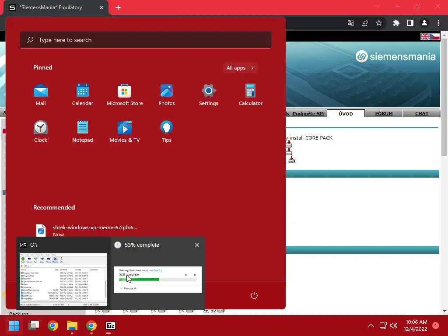Open the shrek-windows-xp-meme recommended file

tap(86, 231)
